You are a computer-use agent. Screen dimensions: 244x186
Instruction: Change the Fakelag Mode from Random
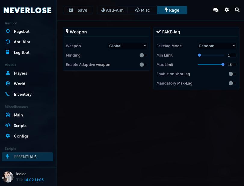(217, 46)
